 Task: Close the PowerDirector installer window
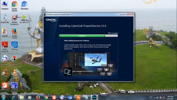(130, 14)
